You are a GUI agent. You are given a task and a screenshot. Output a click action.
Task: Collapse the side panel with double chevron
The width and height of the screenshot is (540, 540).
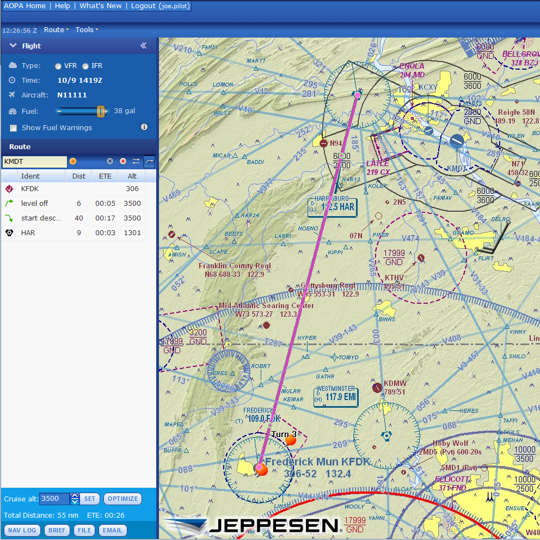click(x=144, y=46)
